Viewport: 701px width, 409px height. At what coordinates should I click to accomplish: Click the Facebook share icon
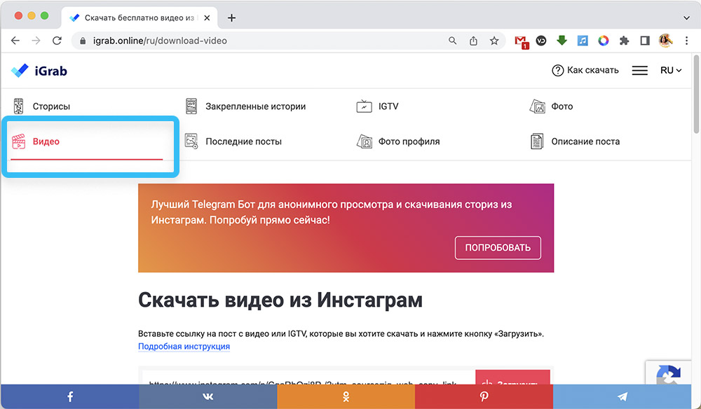[x=70, y=396]
